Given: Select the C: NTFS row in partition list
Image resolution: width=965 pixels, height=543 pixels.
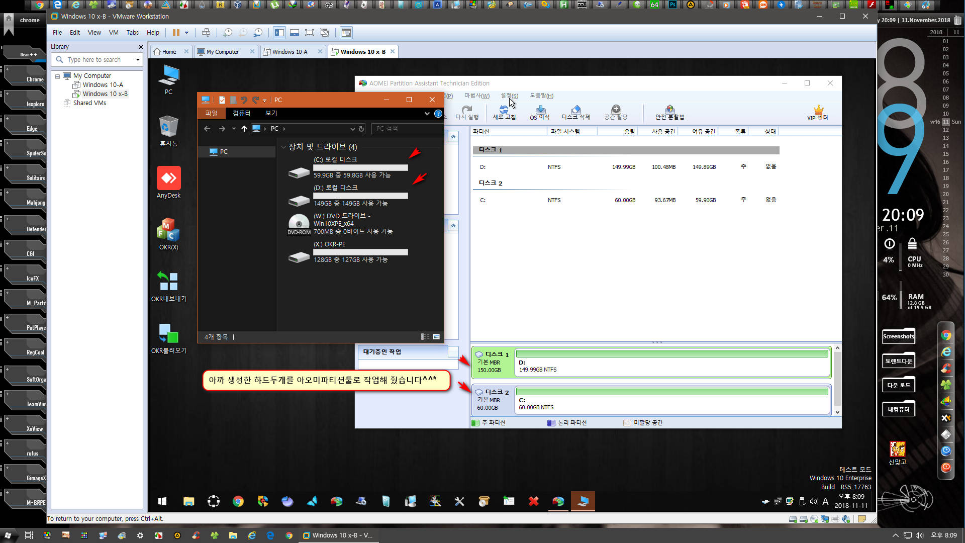Looking at the screenshot, I should tap(626, 200).
